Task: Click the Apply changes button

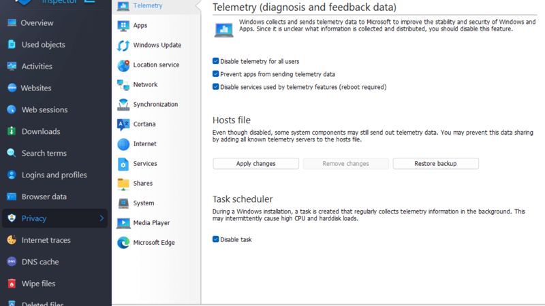Action: pyautogui.click(x=256, y=163)
